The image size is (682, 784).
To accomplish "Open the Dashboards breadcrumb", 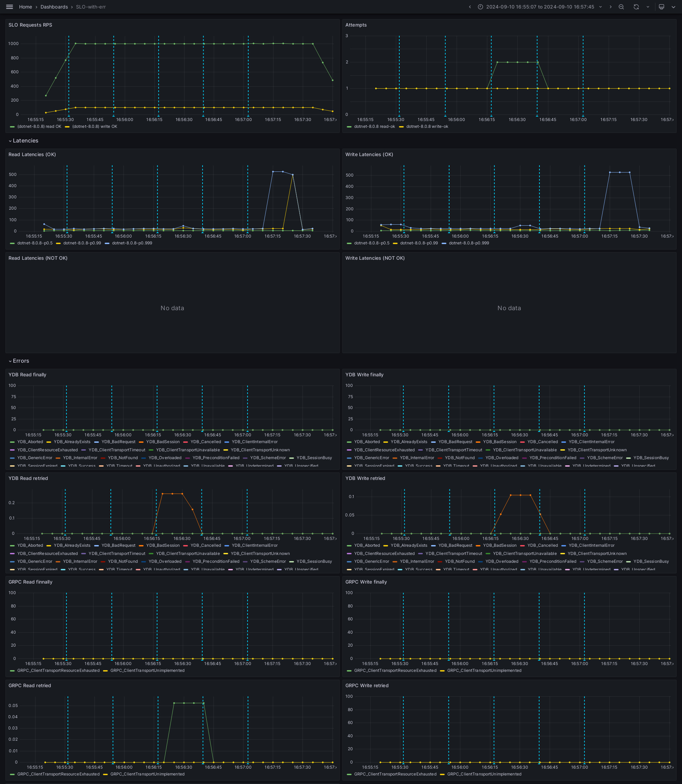I will coord(54,7).
